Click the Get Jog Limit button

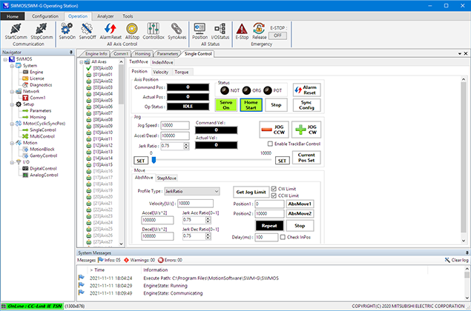point(250,191)
